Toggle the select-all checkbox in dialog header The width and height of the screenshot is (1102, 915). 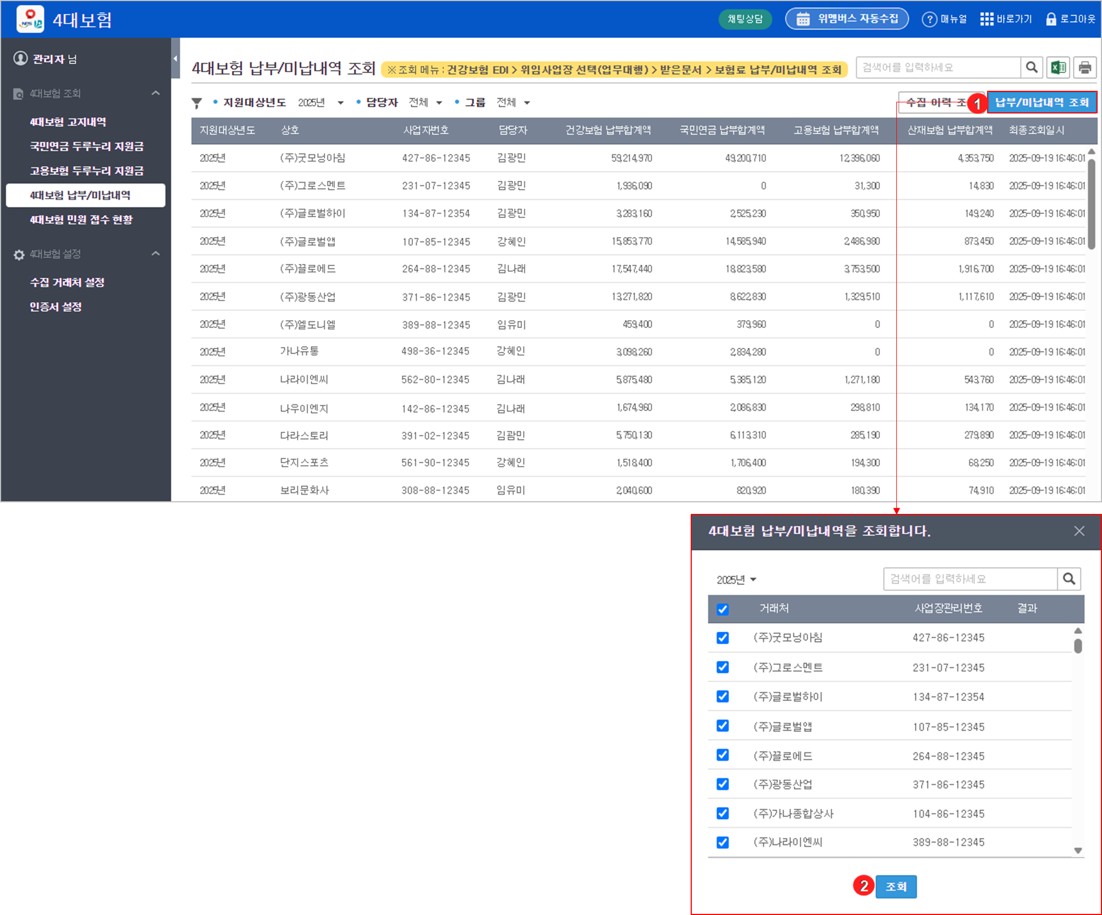point(723,609)
